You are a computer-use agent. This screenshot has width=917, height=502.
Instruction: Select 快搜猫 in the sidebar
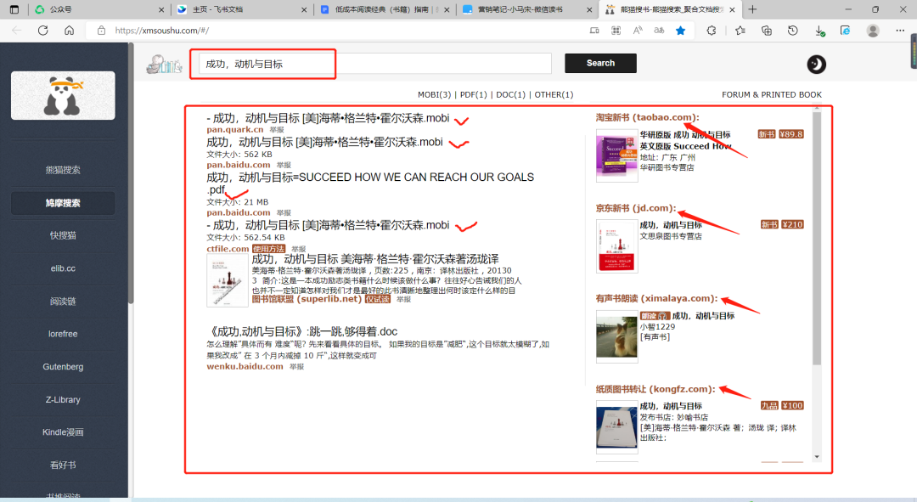click(x=63, y=236)
